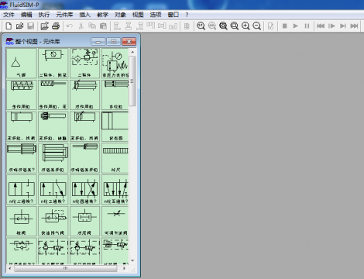Click the library scroll down arrow
The width and height of the screenshot is (364, 279).
pos(132,260)
